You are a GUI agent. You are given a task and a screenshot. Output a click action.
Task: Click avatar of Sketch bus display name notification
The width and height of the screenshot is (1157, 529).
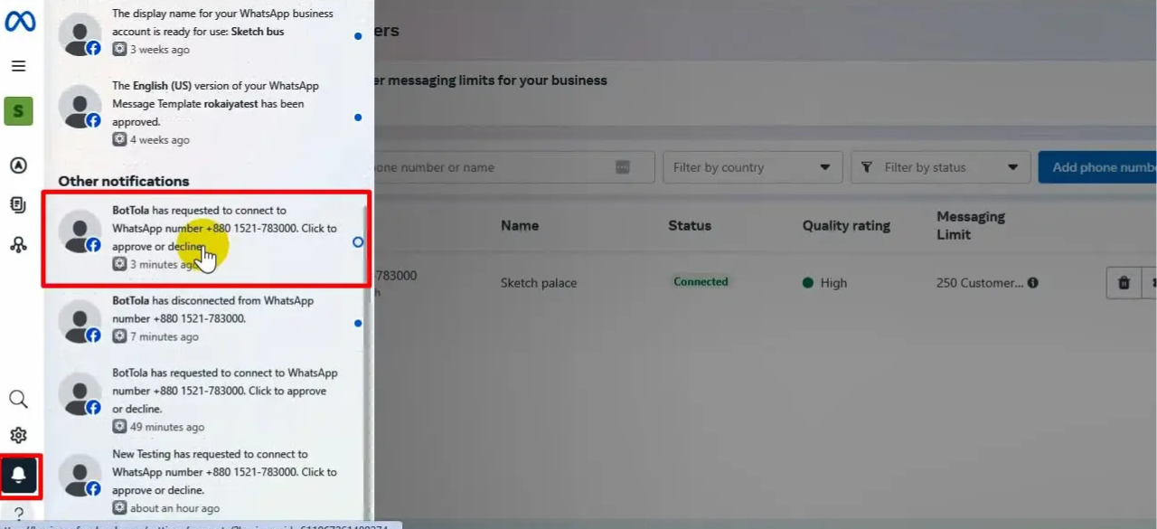[80, 34]
